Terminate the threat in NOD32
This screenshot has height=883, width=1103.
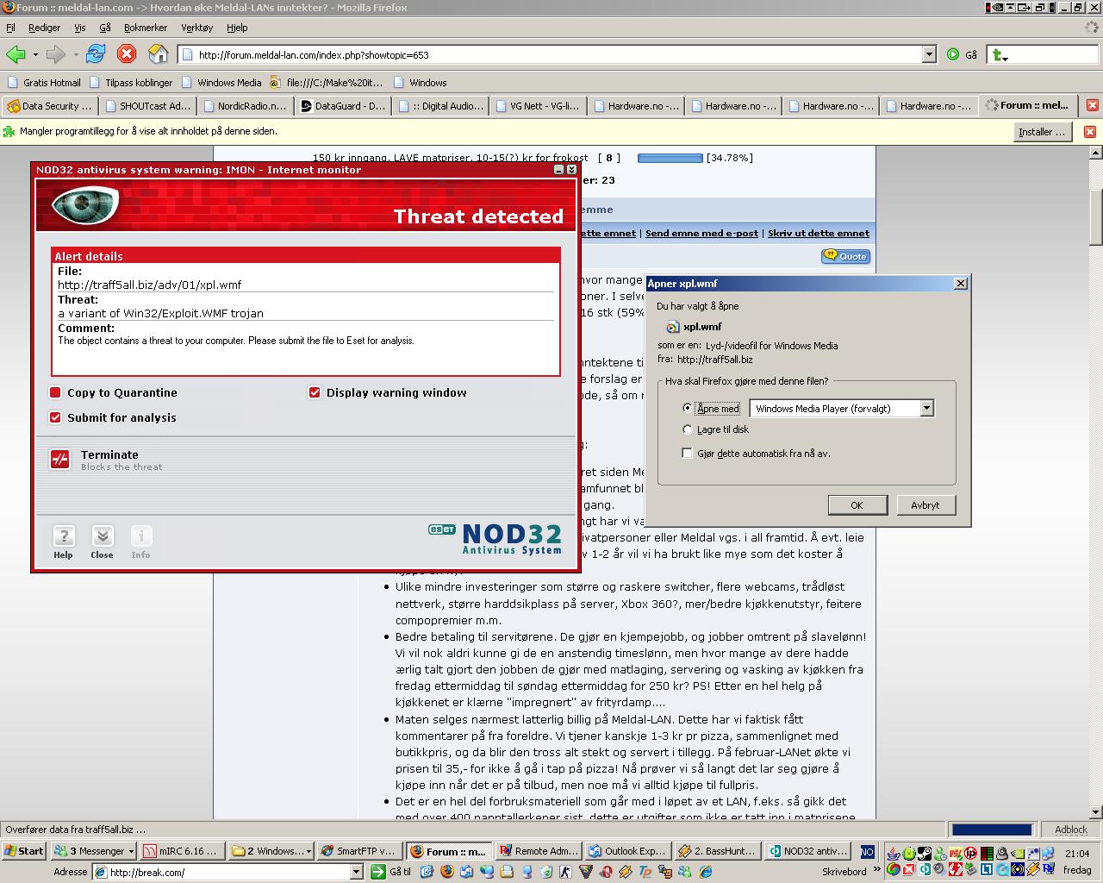pyautogui.click(x=59, y=460)
